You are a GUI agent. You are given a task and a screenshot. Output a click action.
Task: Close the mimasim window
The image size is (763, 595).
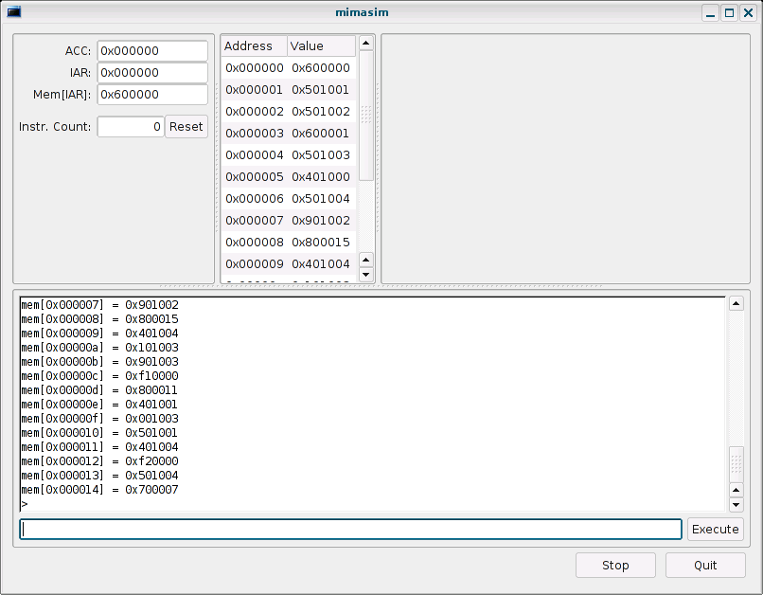[x=747, y=12]
